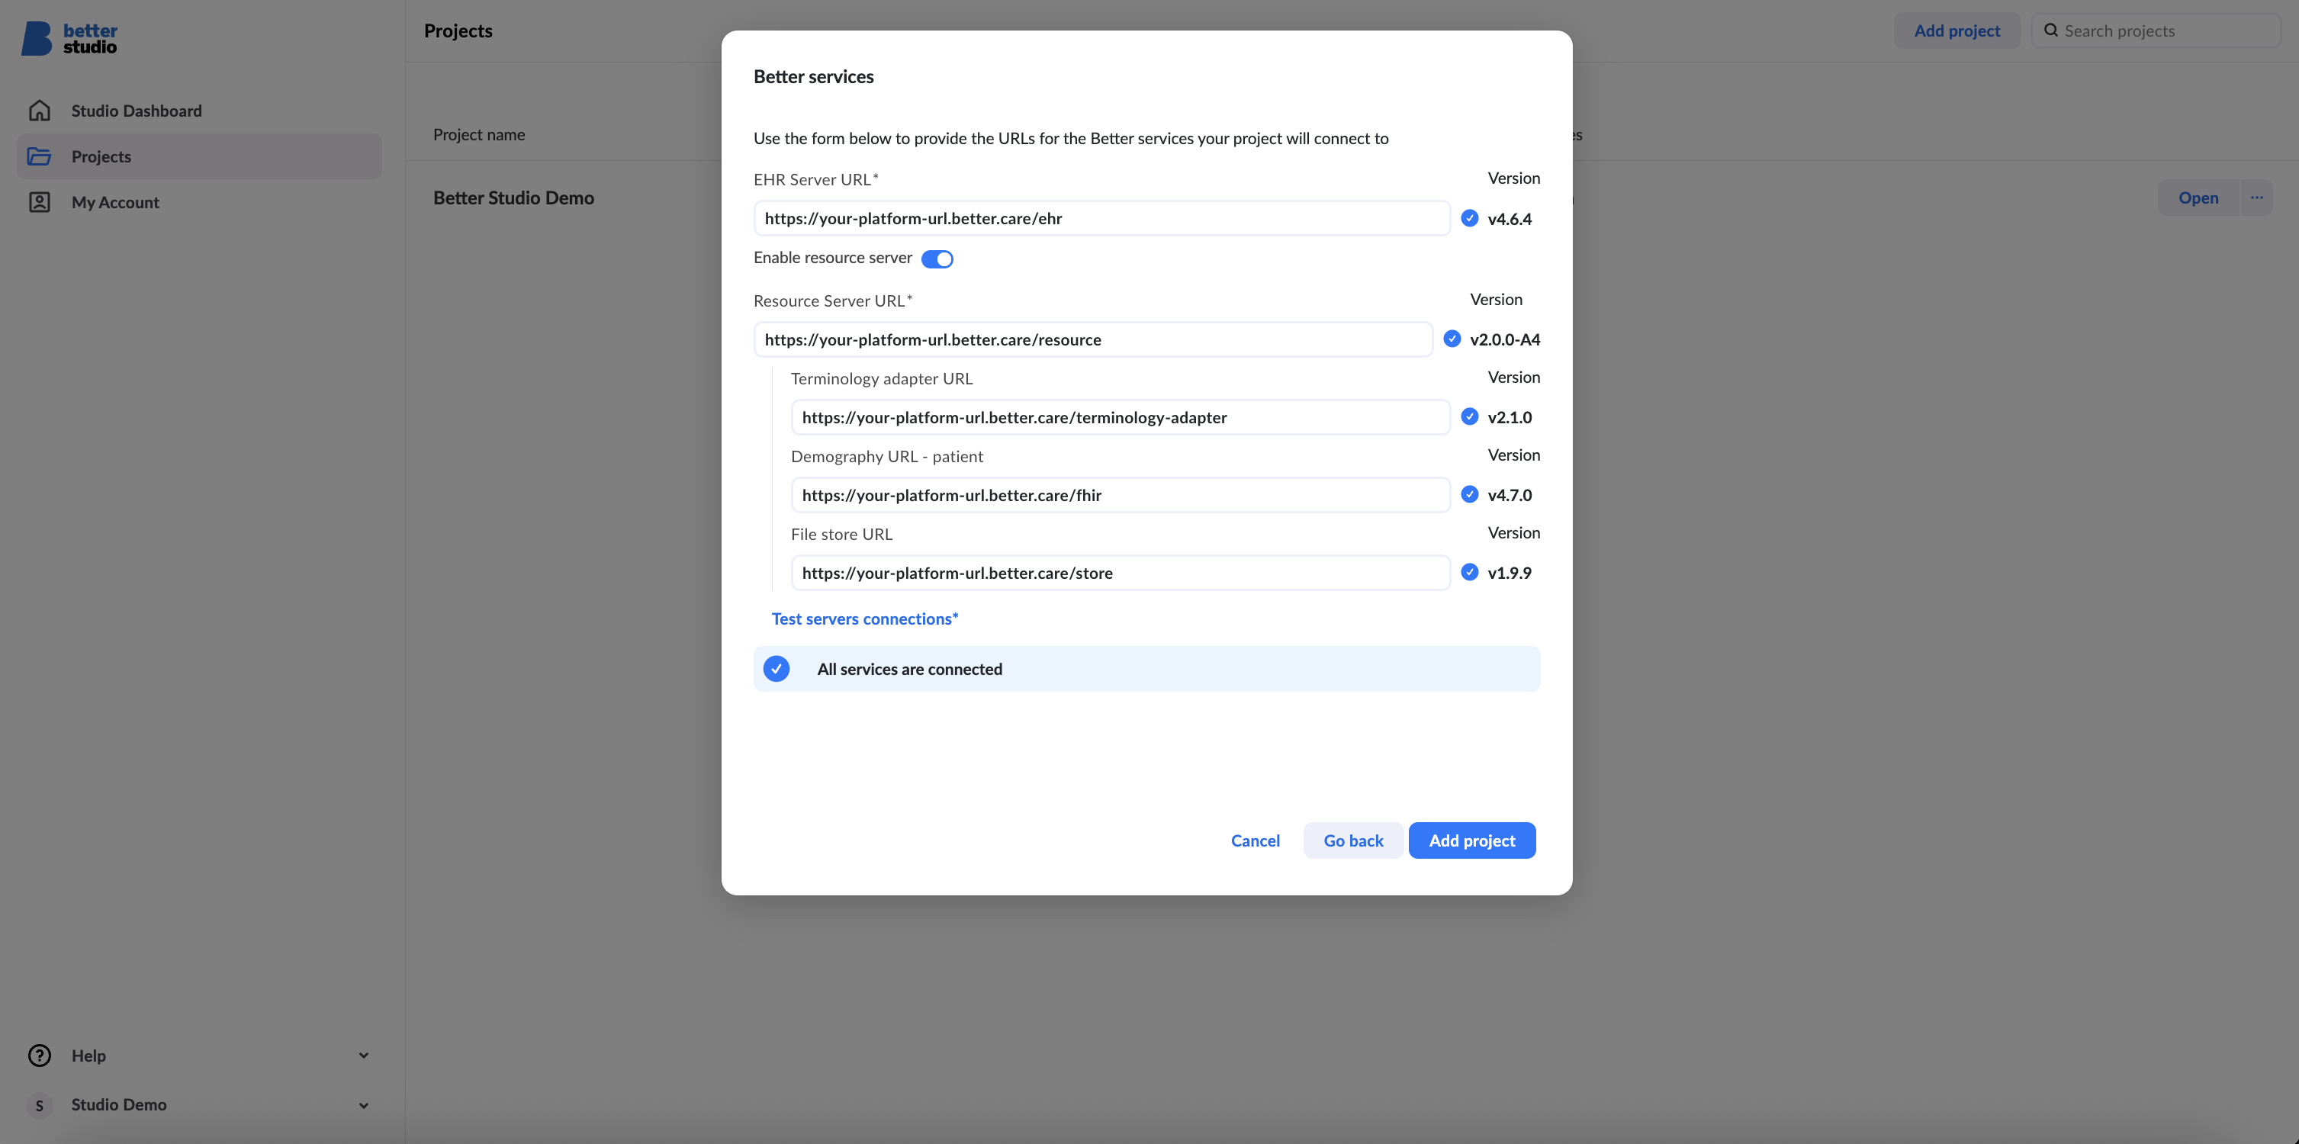
Task: Click the search magnifier icon
Action: point(2051,31)
